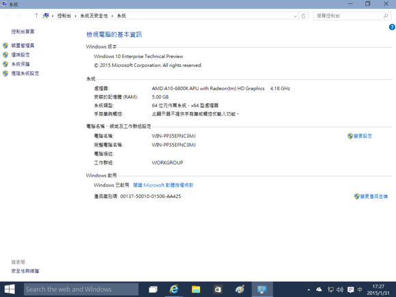Click 變更設定 link for computer name

363,136
